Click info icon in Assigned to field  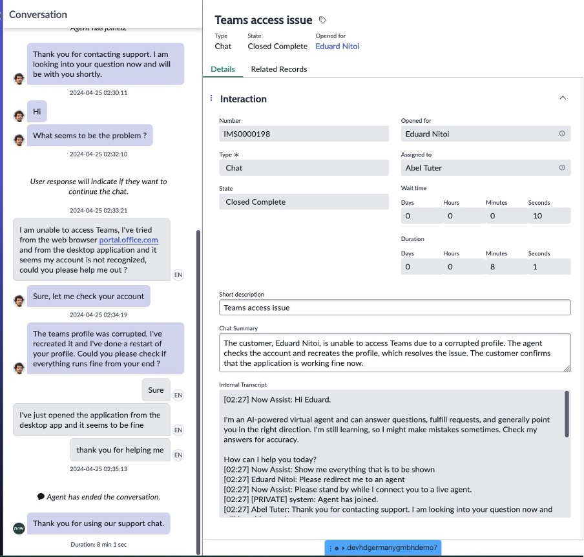[x=561, y=168]
